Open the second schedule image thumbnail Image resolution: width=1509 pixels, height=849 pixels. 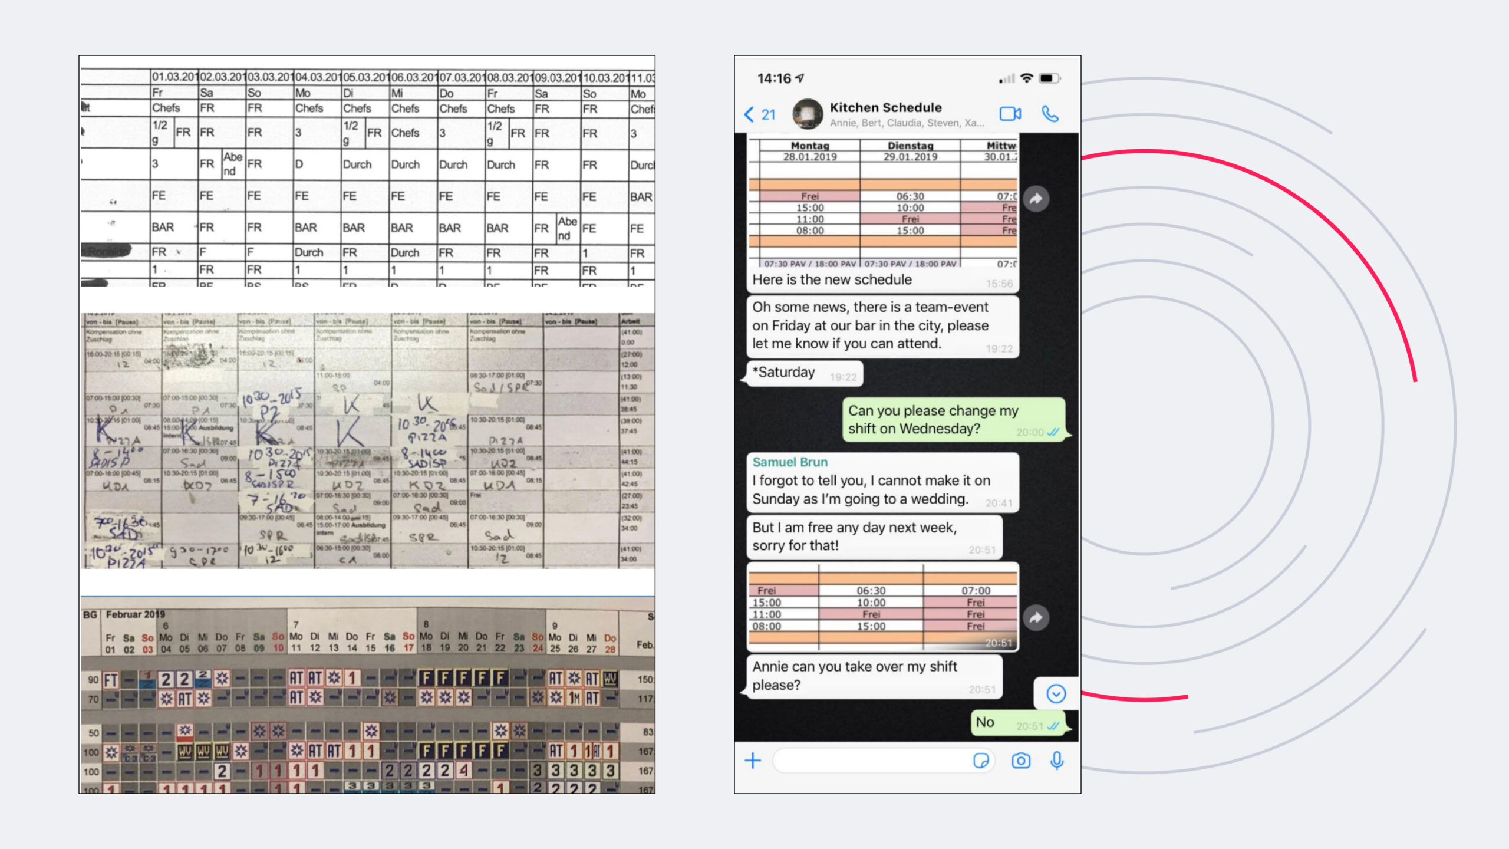(x=882, y=607)
